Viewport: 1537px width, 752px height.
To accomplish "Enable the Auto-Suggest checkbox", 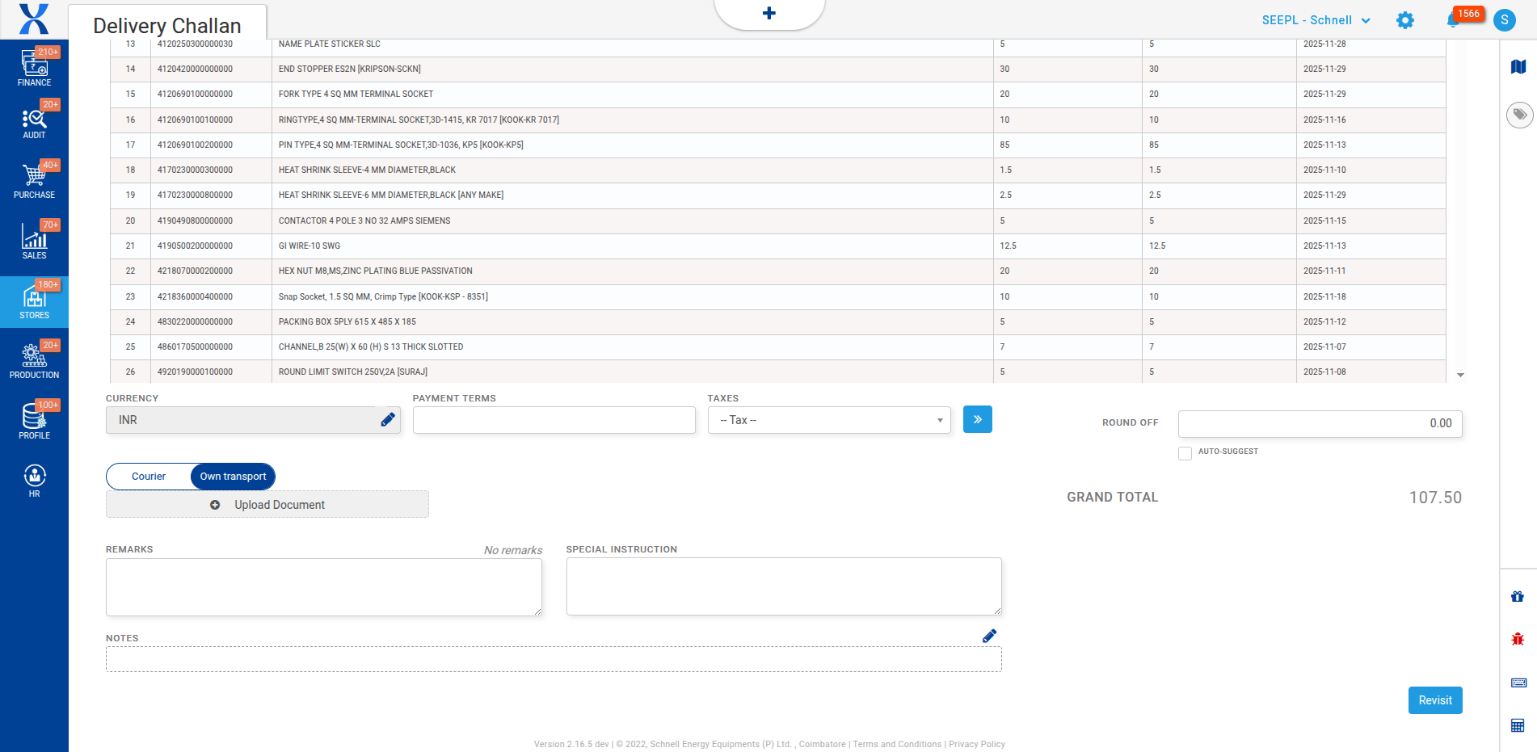I will [1185, 453].
